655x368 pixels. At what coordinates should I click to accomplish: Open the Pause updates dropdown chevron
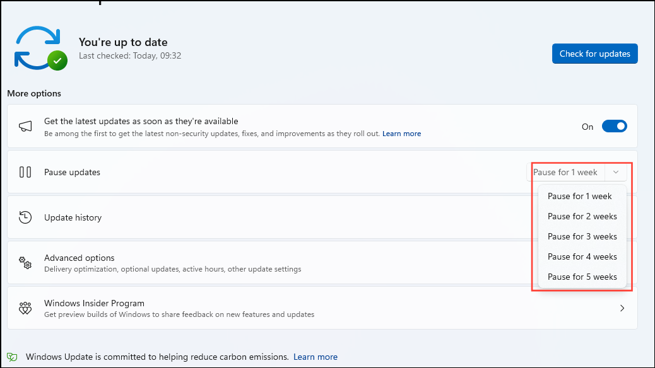point(616,171)
